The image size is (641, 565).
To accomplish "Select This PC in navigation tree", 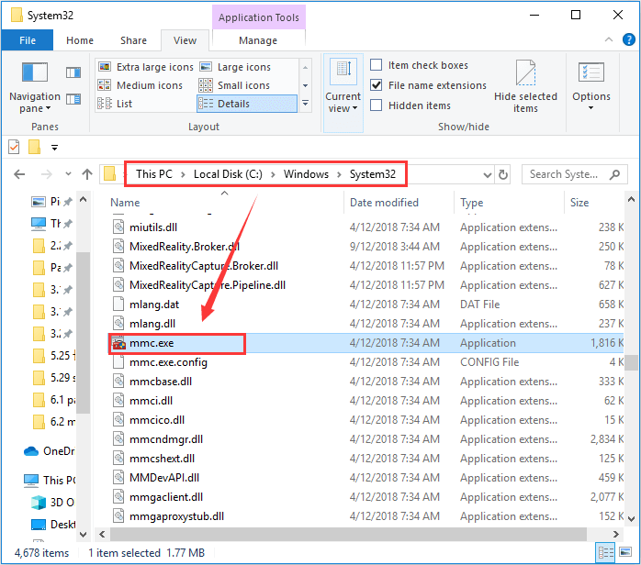I will pos(50,480).
